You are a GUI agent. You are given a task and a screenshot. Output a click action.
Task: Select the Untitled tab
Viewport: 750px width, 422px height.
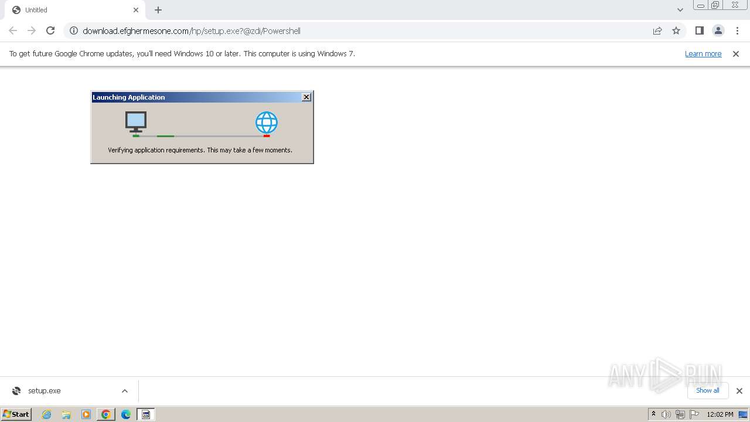click(74, 10)
